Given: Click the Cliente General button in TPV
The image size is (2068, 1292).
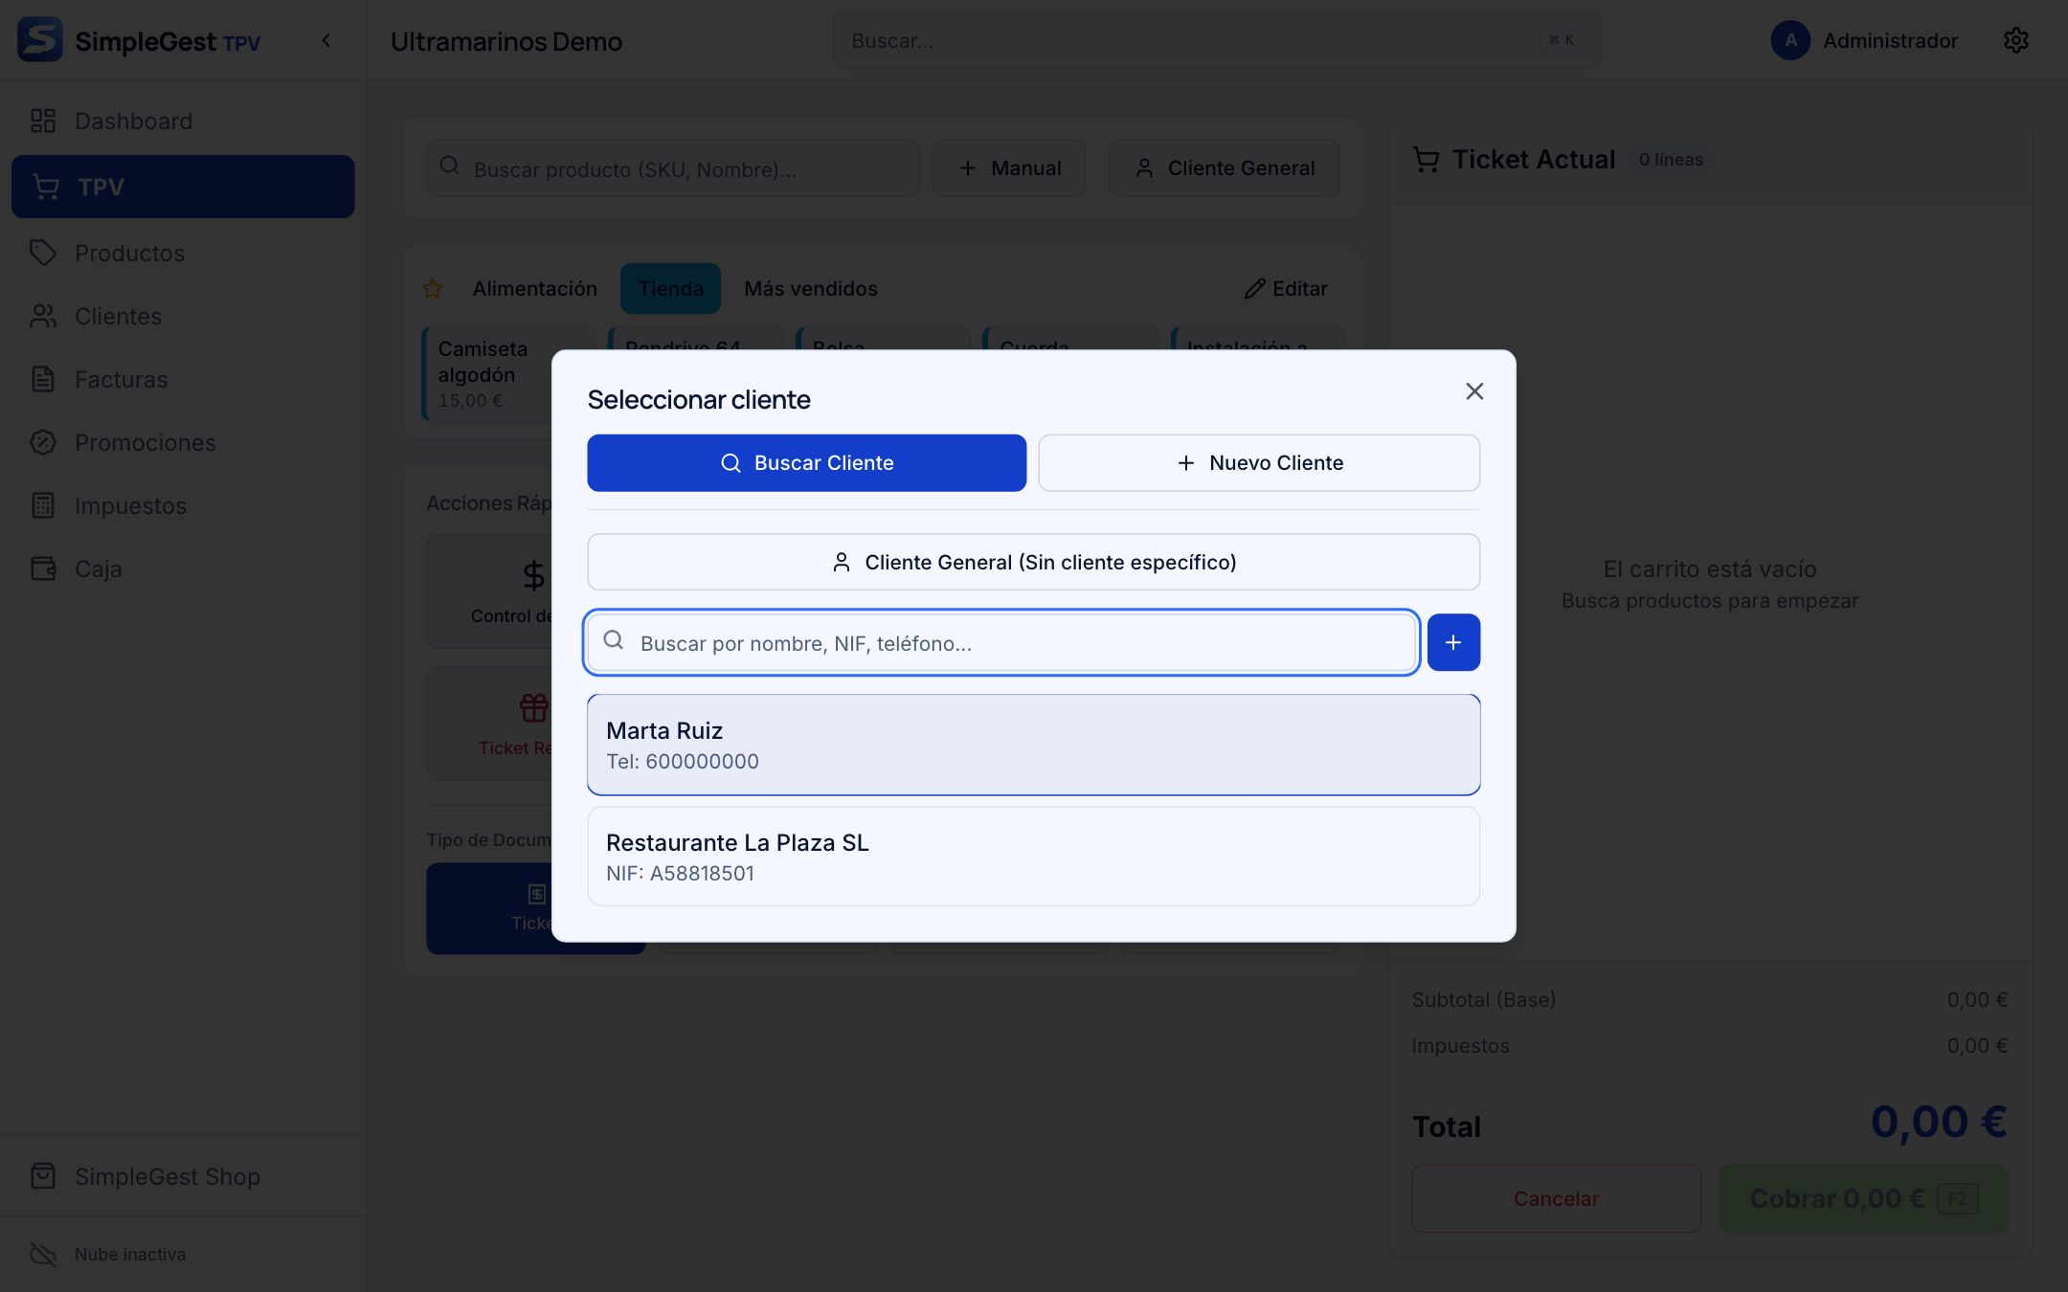Looking at the screenshot, I should pos(1225,168).
